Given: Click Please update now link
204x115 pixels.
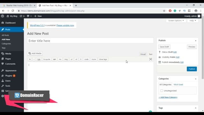Looking at the screenshot, I should coord(65,25).
